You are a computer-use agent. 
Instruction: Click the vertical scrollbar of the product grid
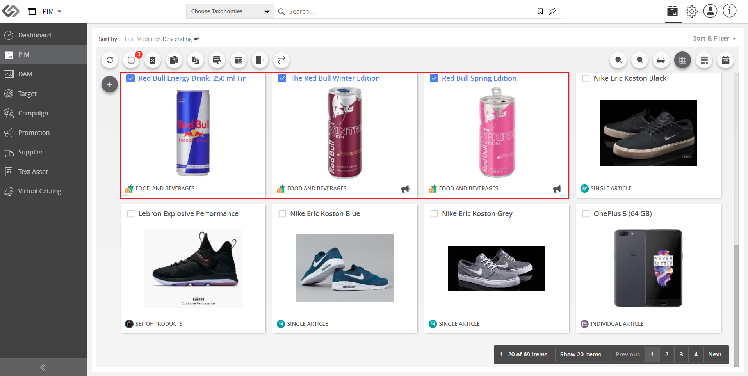tap(736, 305)
